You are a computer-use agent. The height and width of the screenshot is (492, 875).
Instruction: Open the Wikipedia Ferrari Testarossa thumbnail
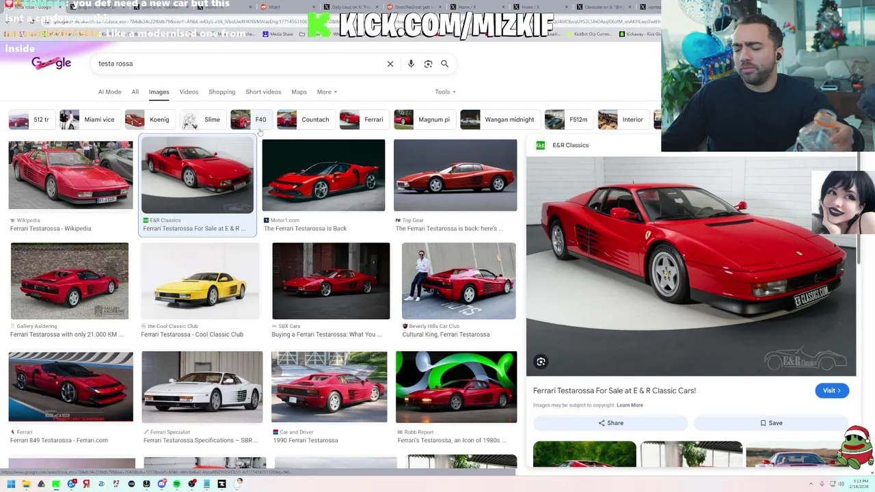[x=70, y=175]
